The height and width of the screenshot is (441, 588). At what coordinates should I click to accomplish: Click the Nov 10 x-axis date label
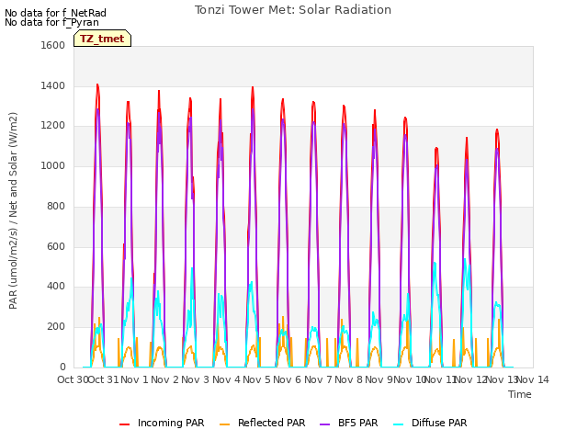pos(409,379)
